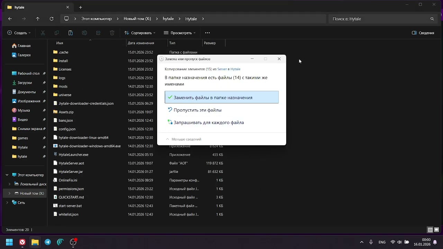Open the Windows Start menu
Viewport: 443px width, 249px height.
click(9, 242)
